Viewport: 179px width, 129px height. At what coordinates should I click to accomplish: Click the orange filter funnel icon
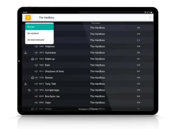(28, 18)
